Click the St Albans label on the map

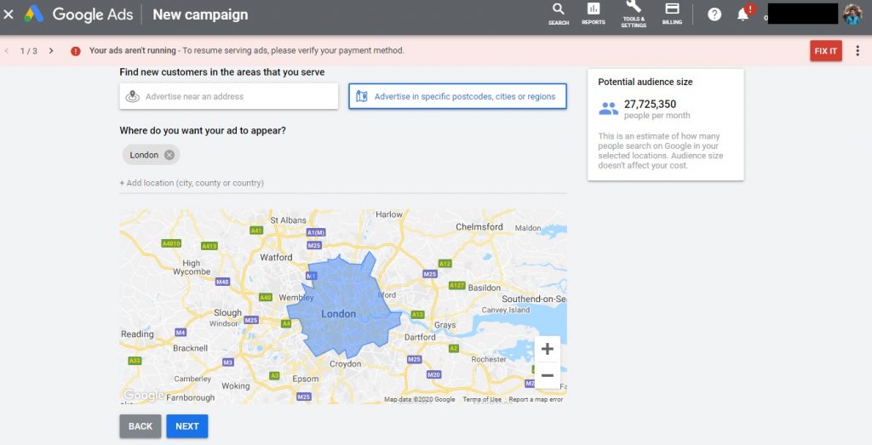(288, 220)
